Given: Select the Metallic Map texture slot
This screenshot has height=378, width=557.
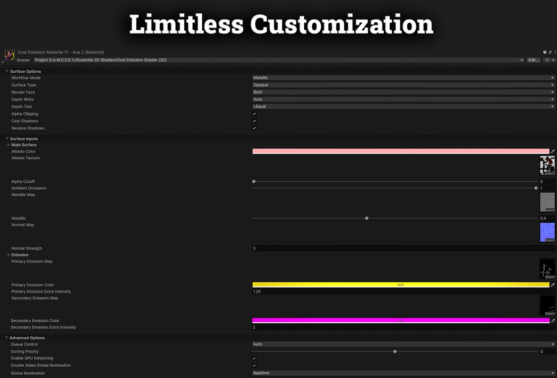Looking at the screenshot, I should [x=547, y=202].
